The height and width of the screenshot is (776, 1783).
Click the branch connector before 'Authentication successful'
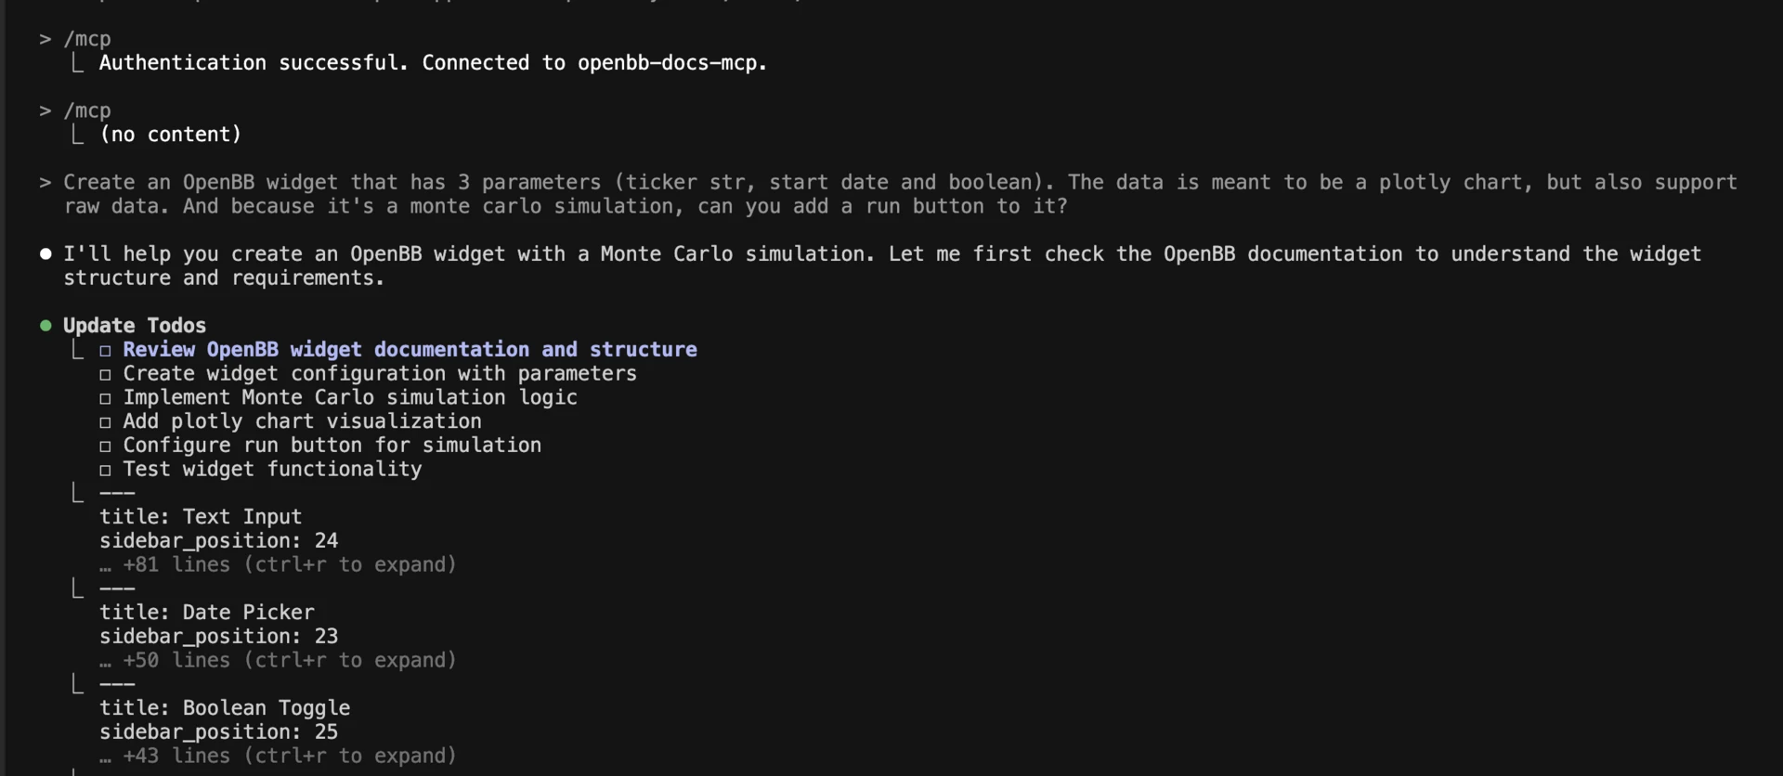pos(78,63)
